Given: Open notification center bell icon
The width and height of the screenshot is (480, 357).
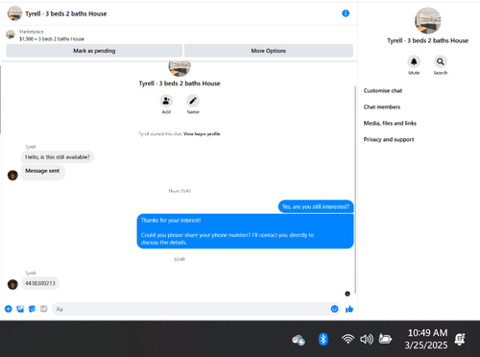Looking at the screenshot, I should pyautogui.click(x=460, y=339).
